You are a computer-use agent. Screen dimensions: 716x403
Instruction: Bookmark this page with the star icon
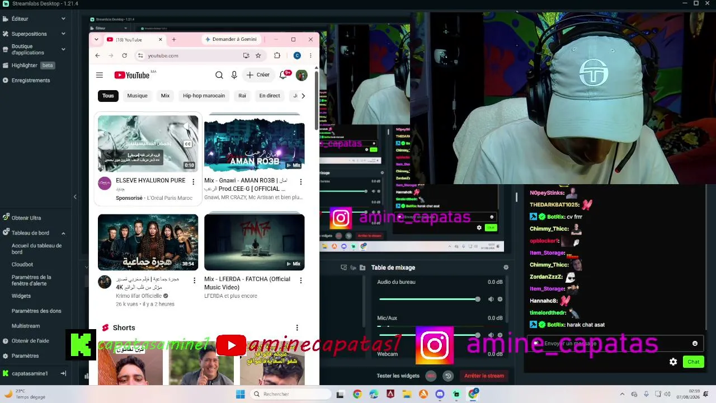258,55
